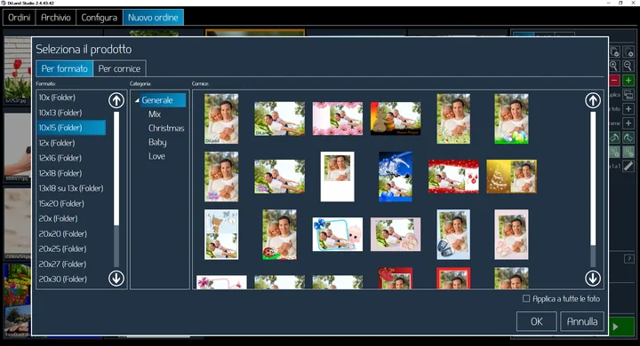Collapse the Generale category tree node
This screenshot has height=346, width=640.
[137, 100]
